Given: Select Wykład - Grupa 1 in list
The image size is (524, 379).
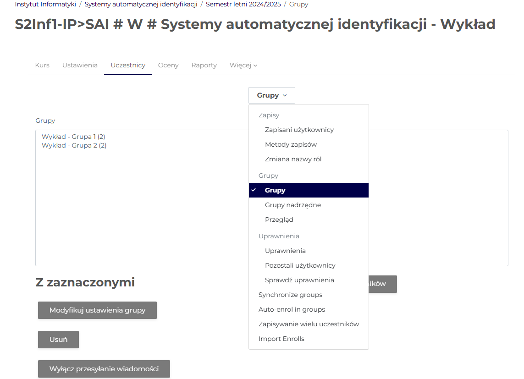Looking at the screenshot, I should pyautogui.click(x=73, y=137).
